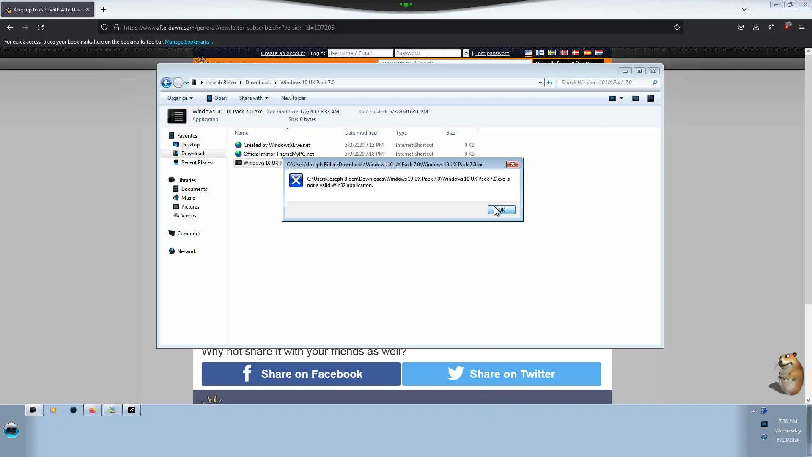Expand the Share with dropdown

253,98
